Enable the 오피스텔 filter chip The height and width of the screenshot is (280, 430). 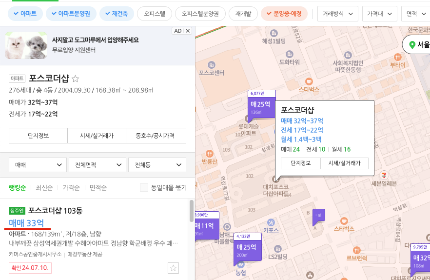click(155, 14)
